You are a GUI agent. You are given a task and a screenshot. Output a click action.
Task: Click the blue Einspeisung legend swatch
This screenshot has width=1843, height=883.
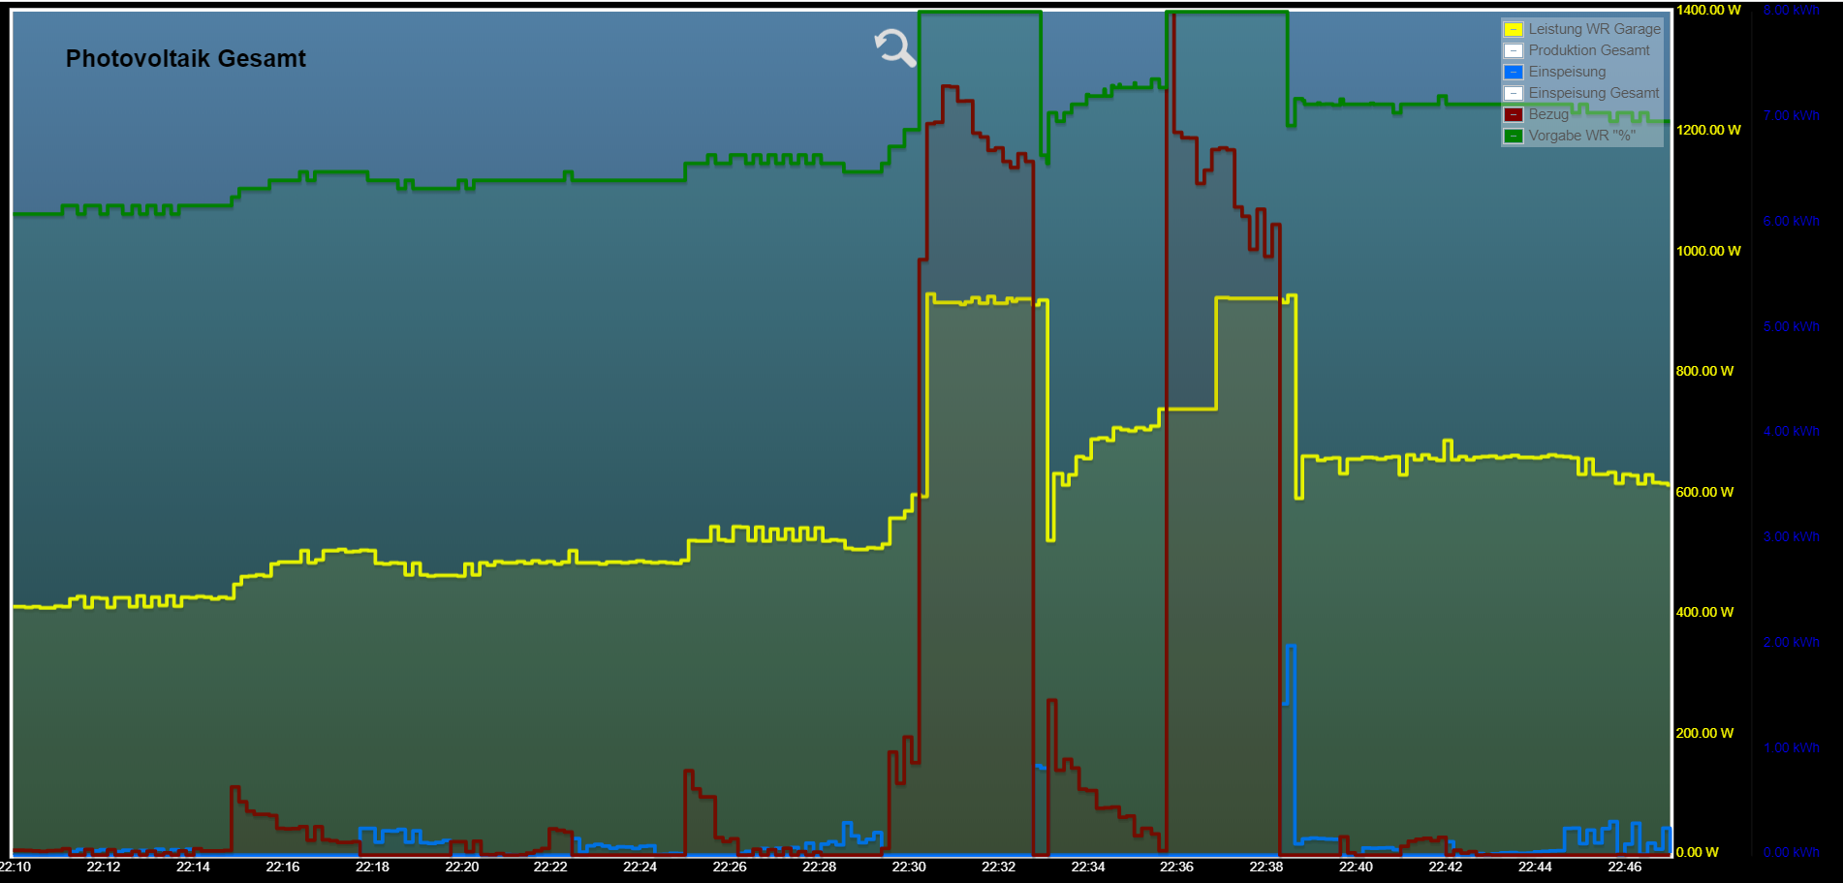1514,72
